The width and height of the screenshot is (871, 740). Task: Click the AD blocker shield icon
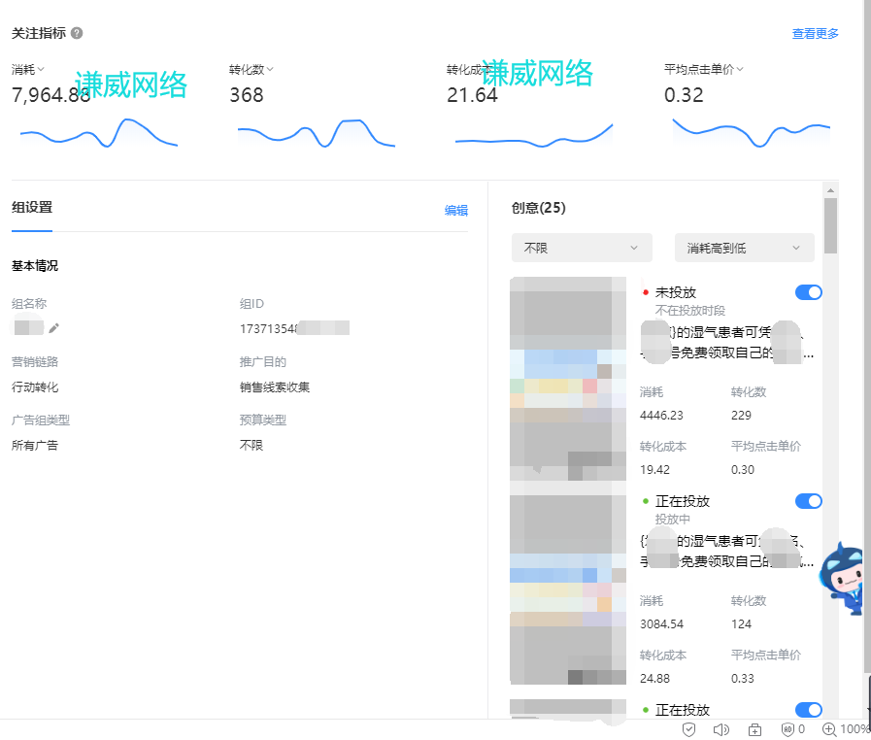pos(787,729)
